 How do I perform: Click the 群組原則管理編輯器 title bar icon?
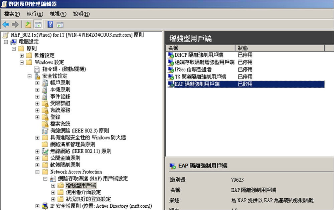4,4
